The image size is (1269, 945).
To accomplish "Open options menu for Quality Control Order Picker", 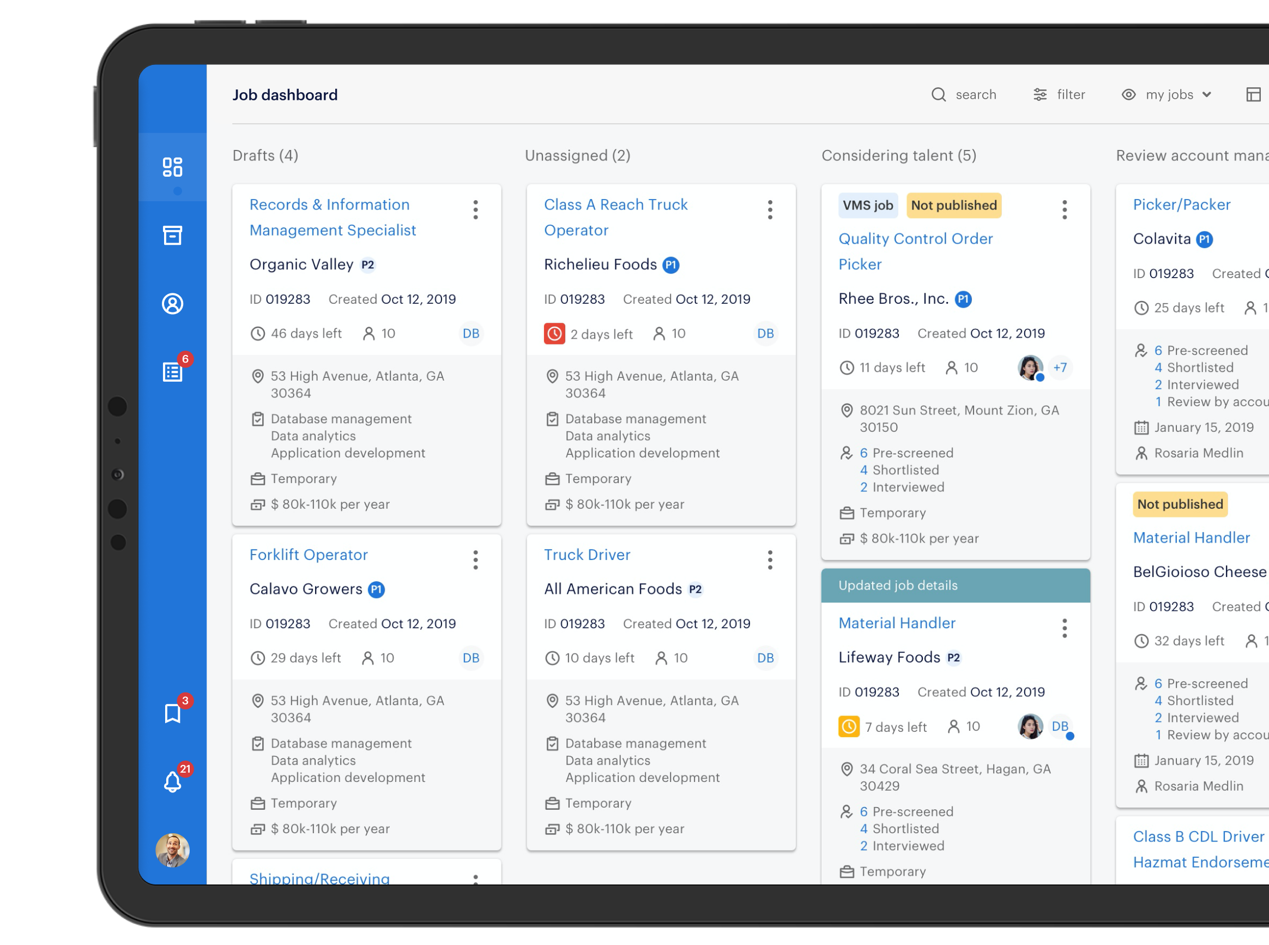I will click(1064, 209).
